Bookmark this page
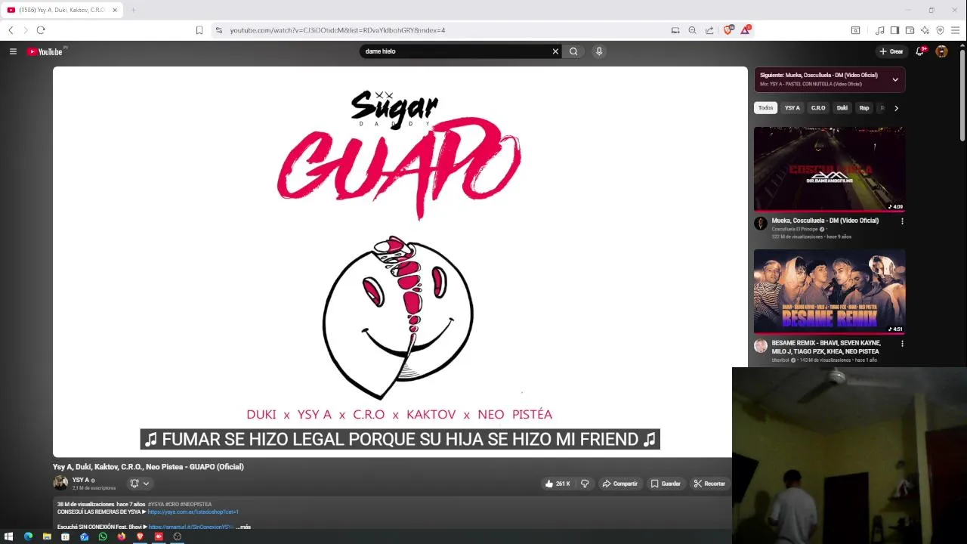Screen dimensions: 967x544 (x=199, y=30)
